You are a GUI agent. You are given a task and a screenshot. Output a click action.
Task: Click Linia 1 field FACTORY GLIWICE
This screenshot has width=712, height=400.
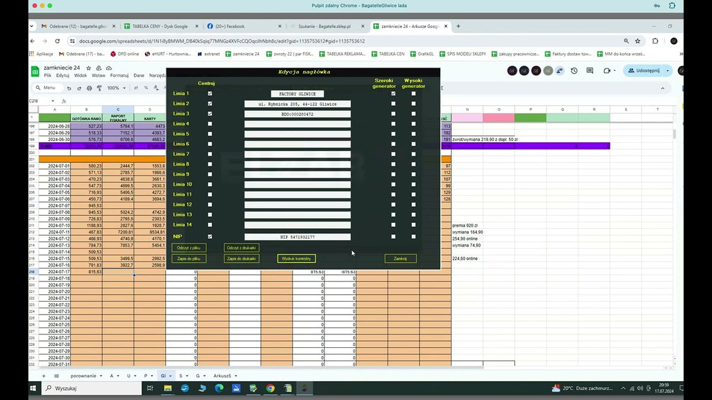click(297, 94)
